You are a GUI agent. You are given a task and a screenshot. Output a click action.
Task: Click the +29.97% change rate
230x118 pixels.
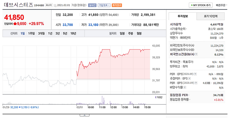coord(36,24)
